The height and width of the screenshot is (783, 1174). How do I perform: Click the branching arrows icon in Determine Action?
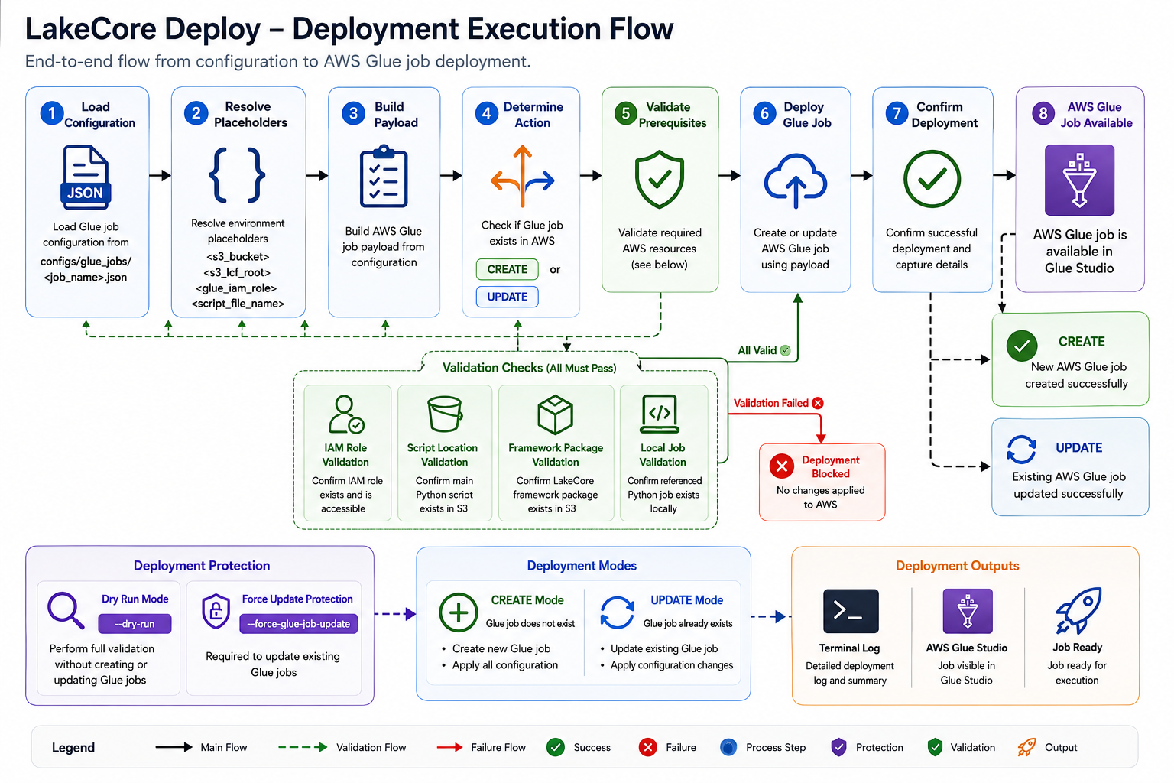coord(523,177)
